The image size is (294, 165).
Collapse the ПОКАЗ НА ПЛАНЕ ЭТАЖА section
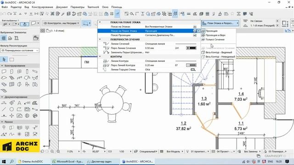tap(100, 22)
